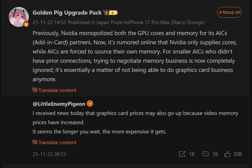Click @LittleEnemyPigeon's verified badge
This screenshot has height=168, width=252.
90,103
